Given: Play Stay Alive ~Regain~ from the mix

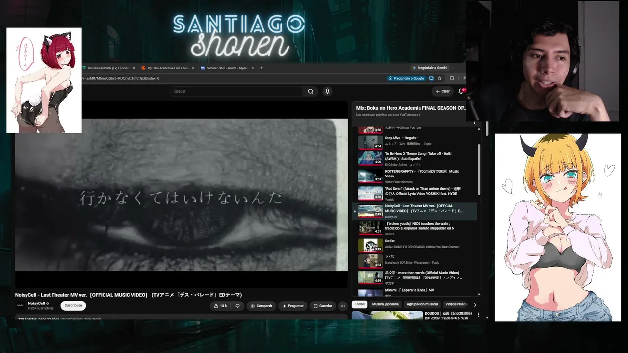Looking at the screenshot, I should 414,142.
